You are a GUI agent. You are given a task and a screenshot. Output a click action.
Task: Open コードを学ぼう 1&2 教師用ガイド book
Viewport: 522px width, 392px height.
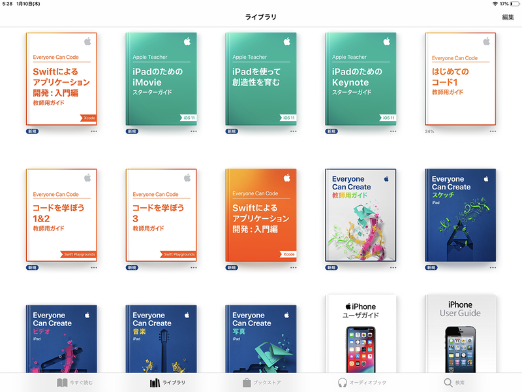coord(61,215)
